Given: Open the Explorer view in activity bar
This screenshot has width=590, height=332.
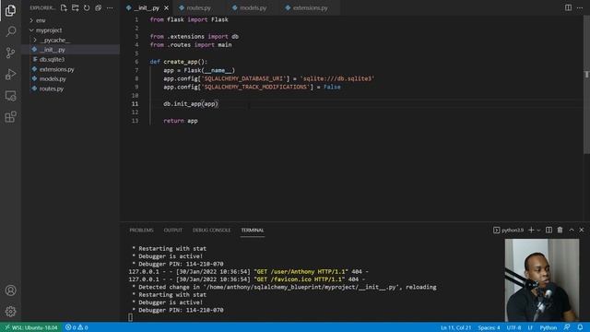Looking at the screenshot, I should coord(10,10).
